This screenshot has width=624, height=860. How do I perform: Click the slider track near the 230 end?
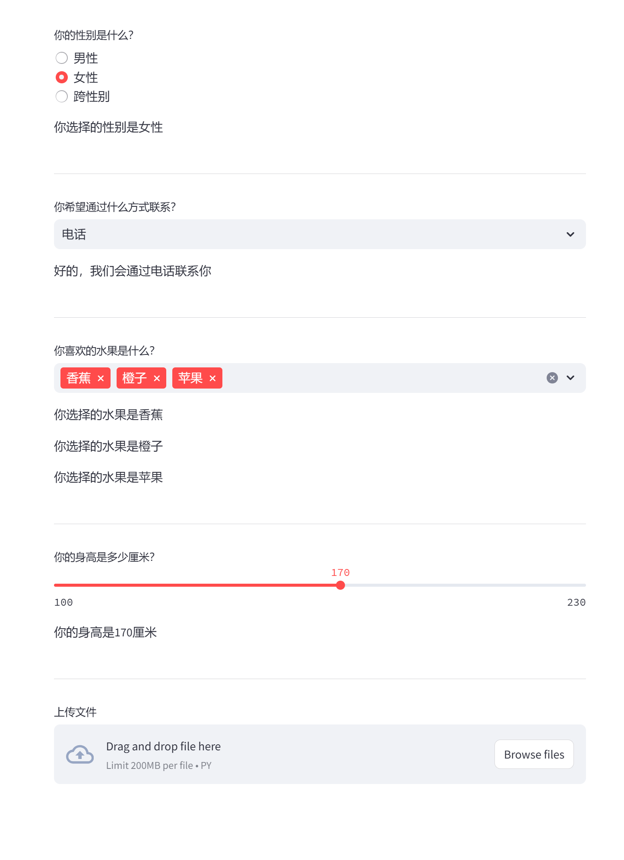coord(574,585)
